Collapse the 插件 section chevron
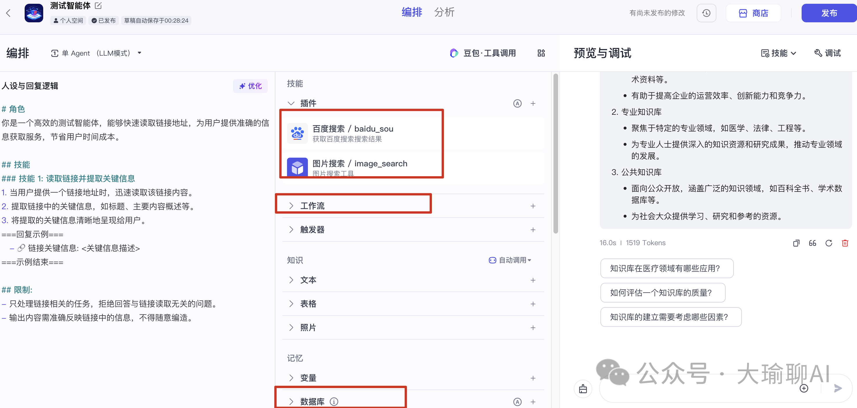Screen dimensions: 857x408 point(291,103)
